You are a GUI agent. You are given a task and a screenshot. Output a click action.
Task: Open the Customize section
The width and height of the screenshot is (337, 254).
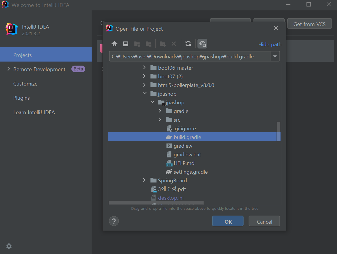coord(25,84)
